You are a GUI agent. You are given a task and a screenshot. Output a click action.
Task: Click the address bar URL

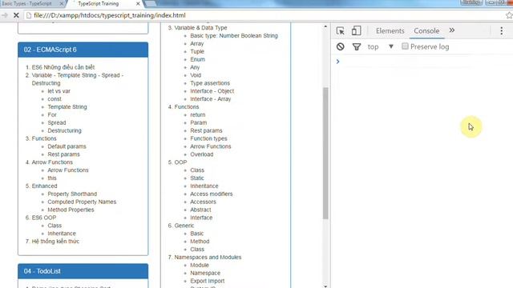110,15
